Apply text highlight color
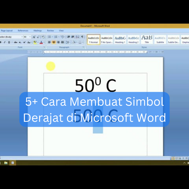Image resolution: width=189 pixels, height=189 pixels. [x=35, y=42]
